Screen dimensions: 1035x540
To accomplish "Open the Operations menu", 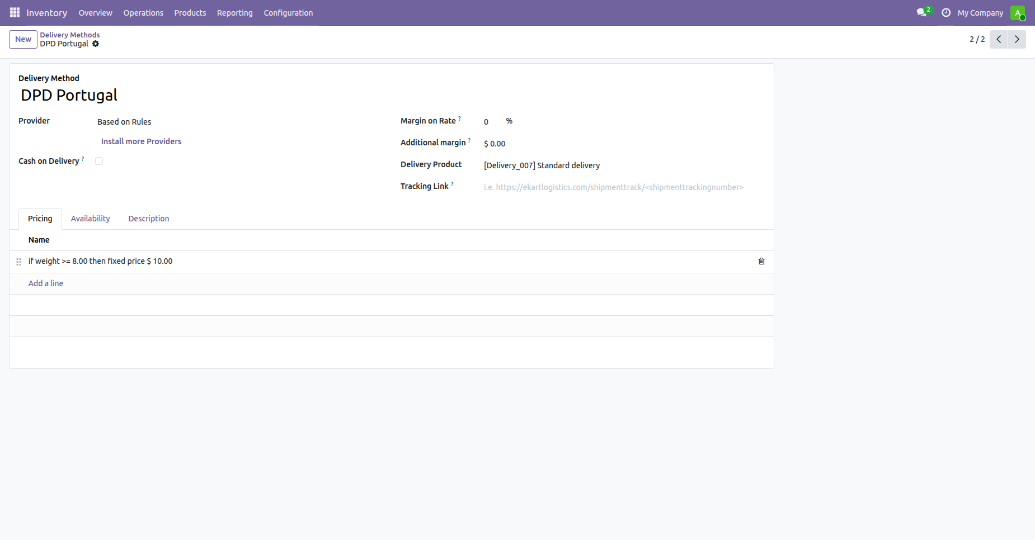I will [x=143, y=13].
